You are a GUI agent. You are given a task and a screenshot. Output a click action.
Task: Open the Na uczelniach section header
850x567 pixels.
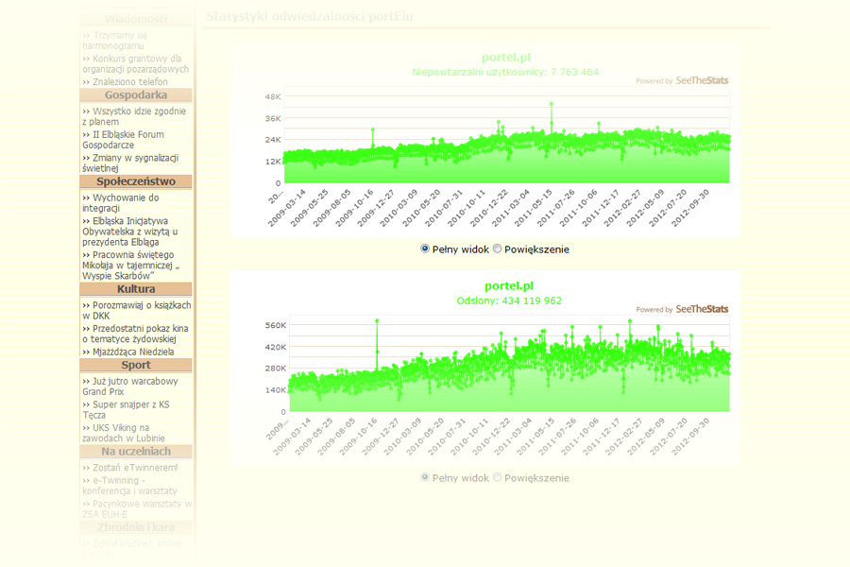pyautogui.click(x=136, y=452)
